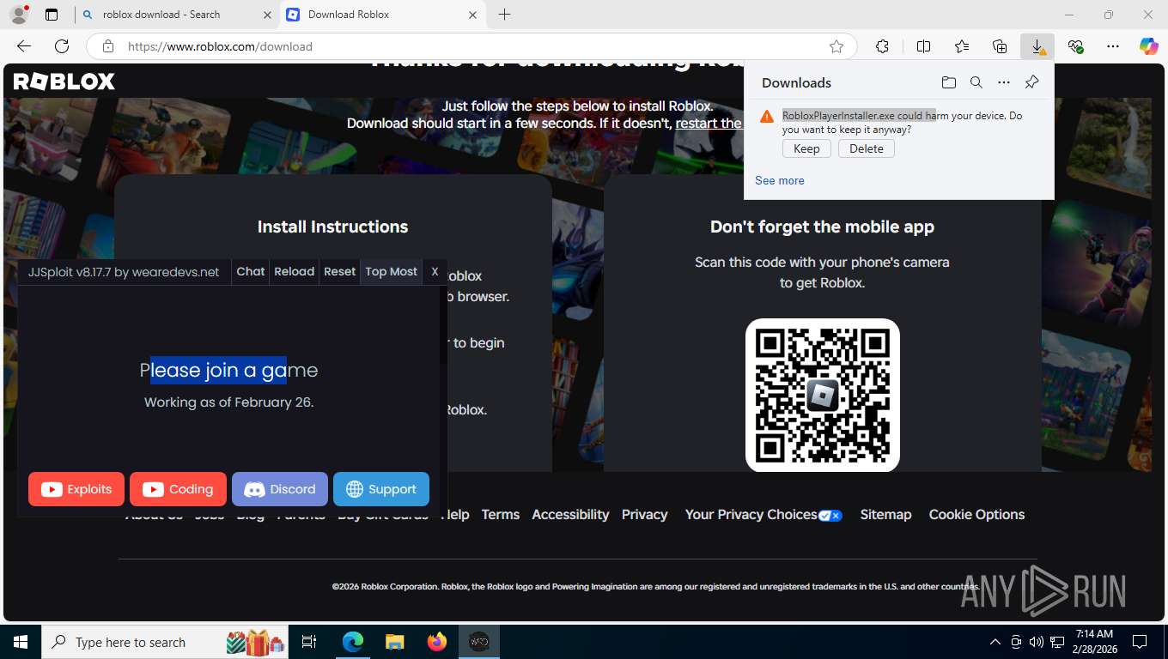Go back to the previous page

pyautogui.click(x=24, y=46)
